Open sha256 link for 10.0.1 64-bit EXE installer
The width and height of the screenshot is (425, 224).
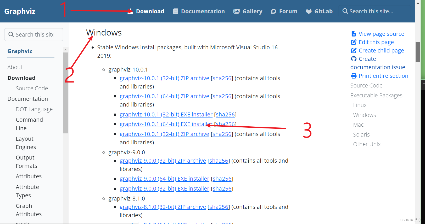pyautogui.click(x=225, y=124)
